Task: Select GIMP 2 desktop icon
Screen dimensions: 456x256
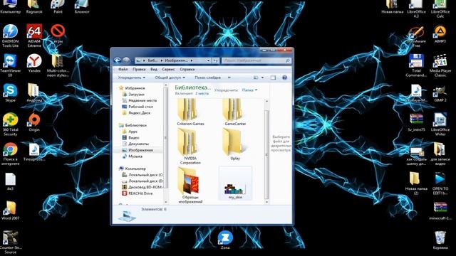Action: click(440, 93)
